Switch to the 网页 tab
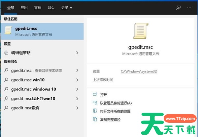 [x=51, y=7]
